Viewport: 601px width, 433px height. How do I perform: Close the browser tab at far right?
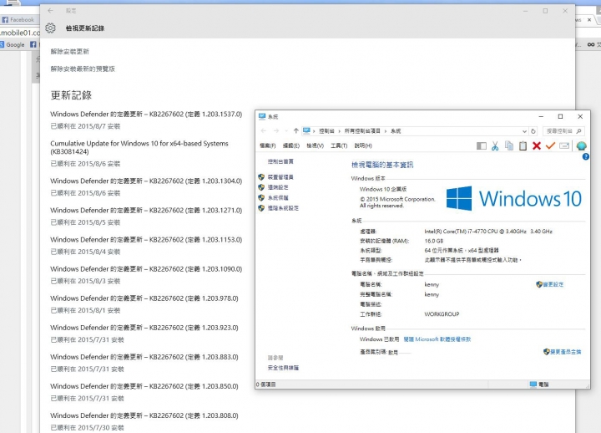pos(589,19)
